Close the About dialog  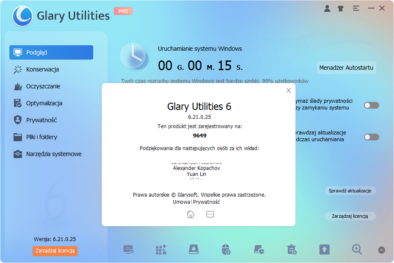(289, 90)
